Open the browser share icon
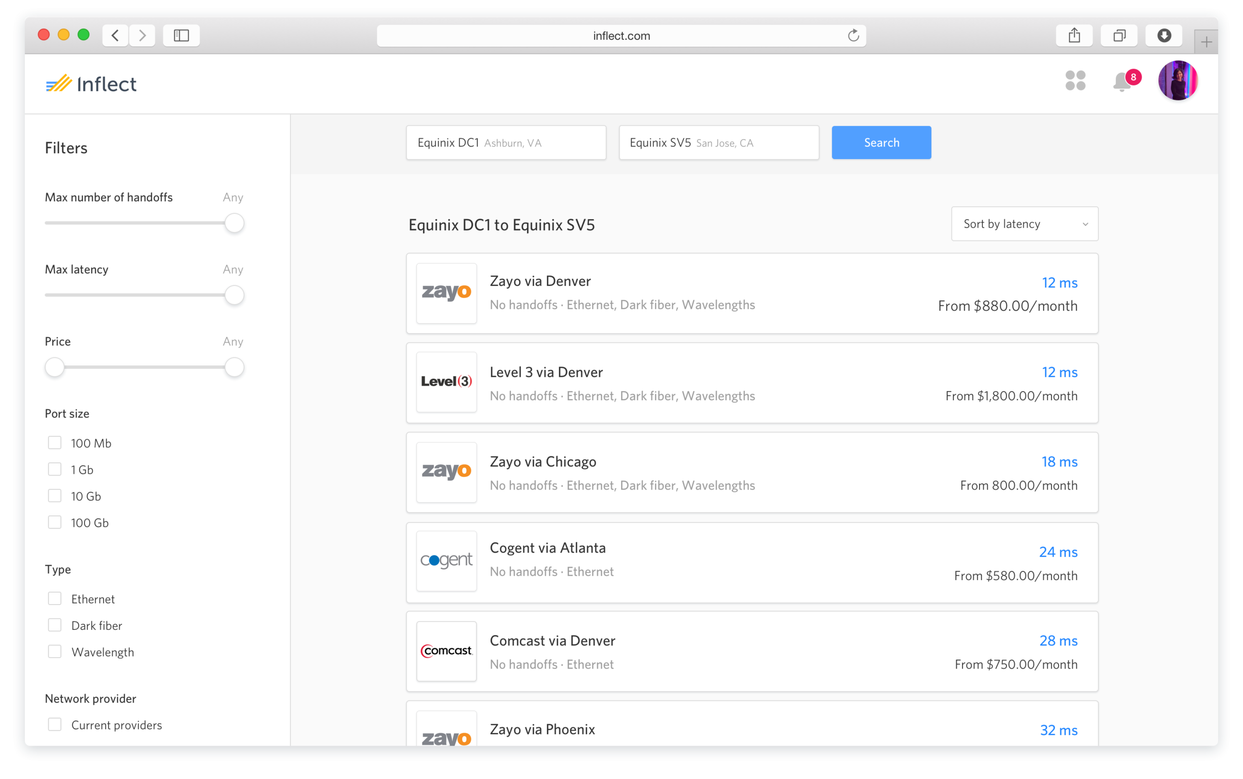Viewport: 1243px width, 779px height. [x=1074, y=35]
